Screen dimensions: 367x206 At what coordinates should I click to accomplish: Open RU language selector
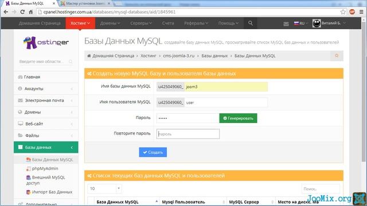click(300, 23)
